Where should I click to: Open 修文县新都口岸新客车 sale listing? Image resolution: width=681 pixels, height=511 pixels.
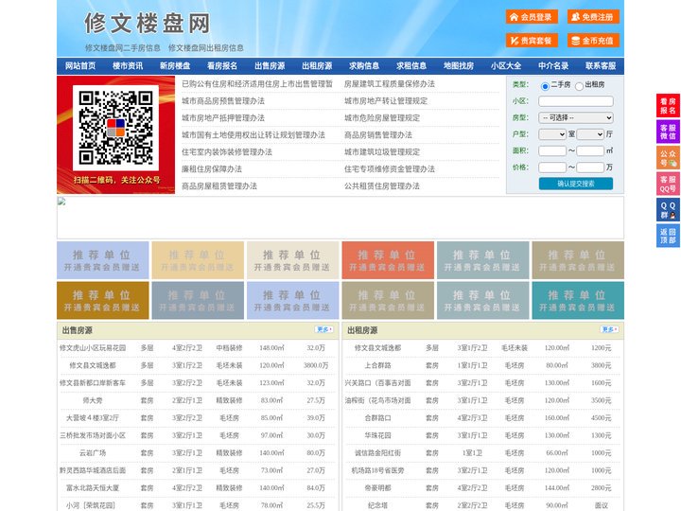pos(93,383)
